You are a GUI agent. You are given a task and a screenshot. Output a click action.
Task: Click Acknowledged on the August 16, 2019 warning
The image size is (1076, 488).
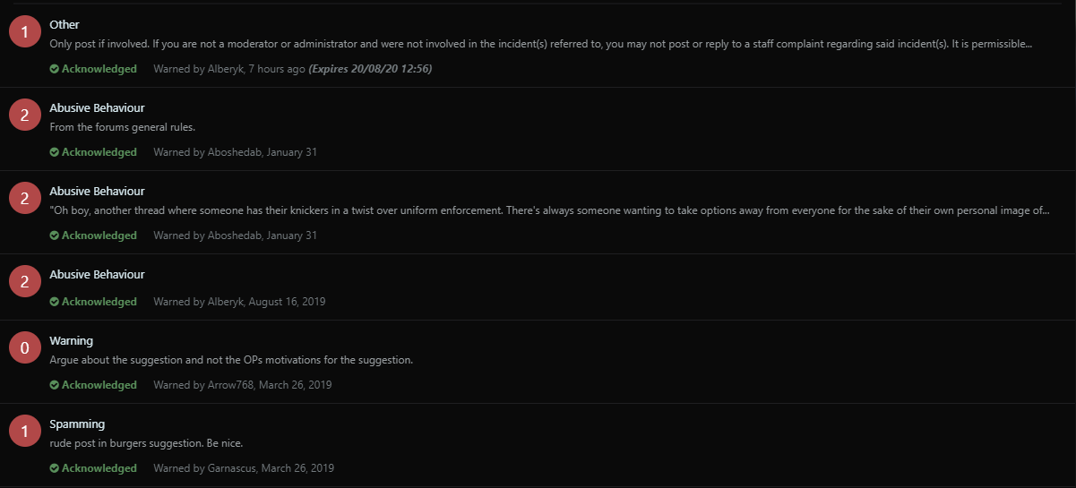point(99,302)
